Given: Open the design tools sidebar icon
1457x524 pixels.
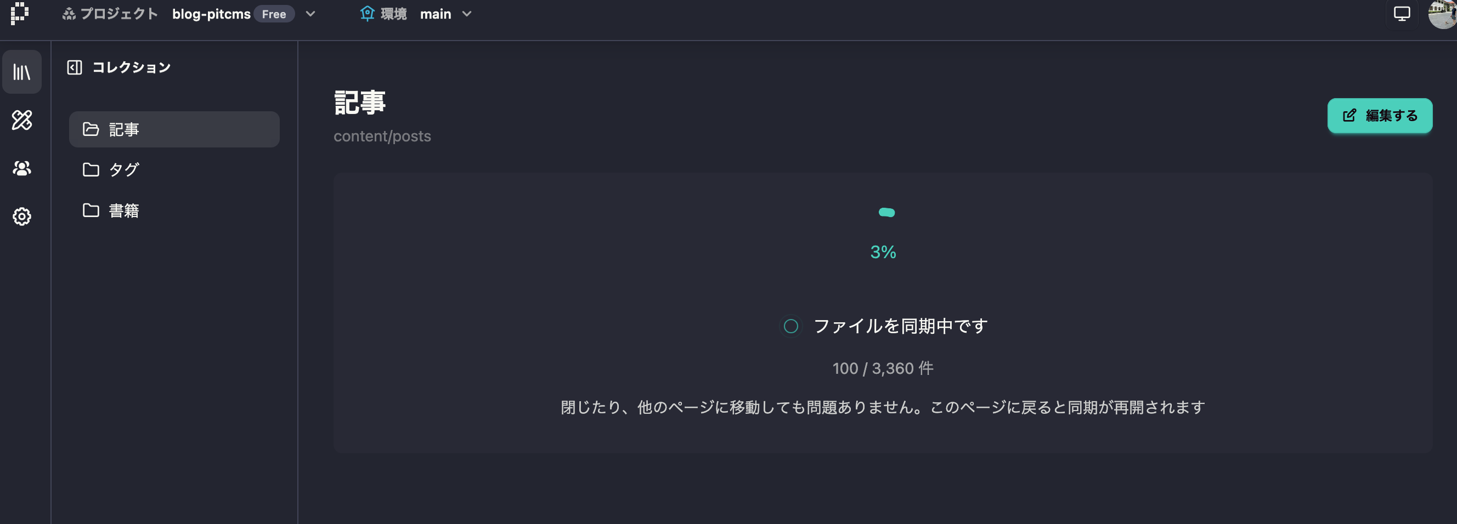Looking at the screenshot, I should [x=21, y=120].
